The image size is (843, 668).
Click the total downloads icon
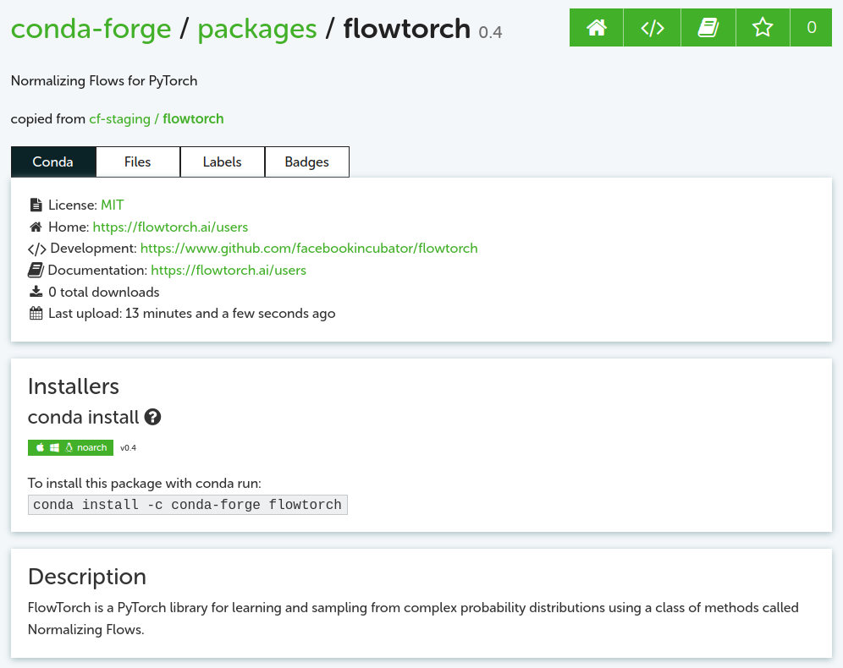click(x=35, y=292)
